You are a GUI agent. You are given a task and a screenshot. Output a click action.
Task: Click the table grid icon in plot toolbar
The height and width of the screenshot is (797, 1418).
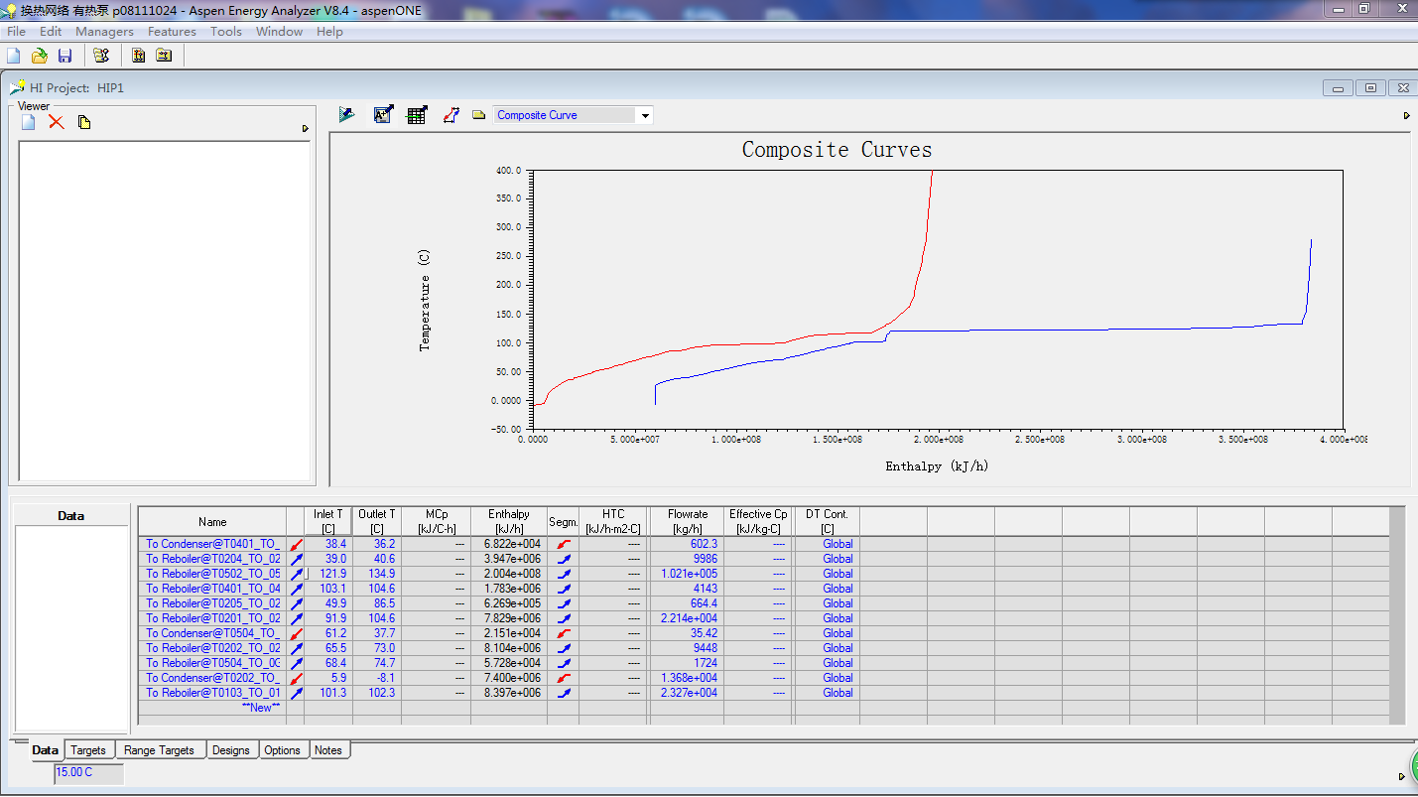click(x=417, y=115)
